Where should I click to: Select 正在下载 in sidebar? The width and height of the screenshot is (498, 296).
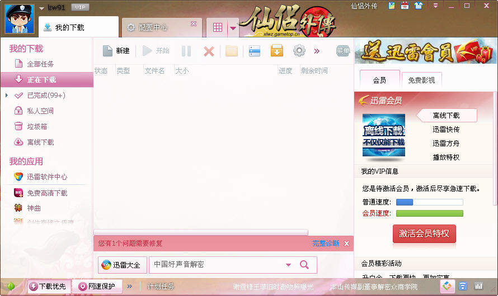(46, 79)
